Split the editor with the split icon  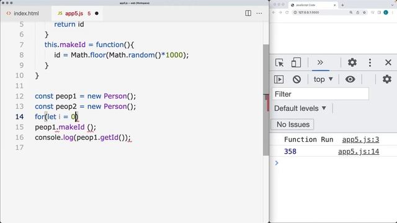click(x=248, y=14)
